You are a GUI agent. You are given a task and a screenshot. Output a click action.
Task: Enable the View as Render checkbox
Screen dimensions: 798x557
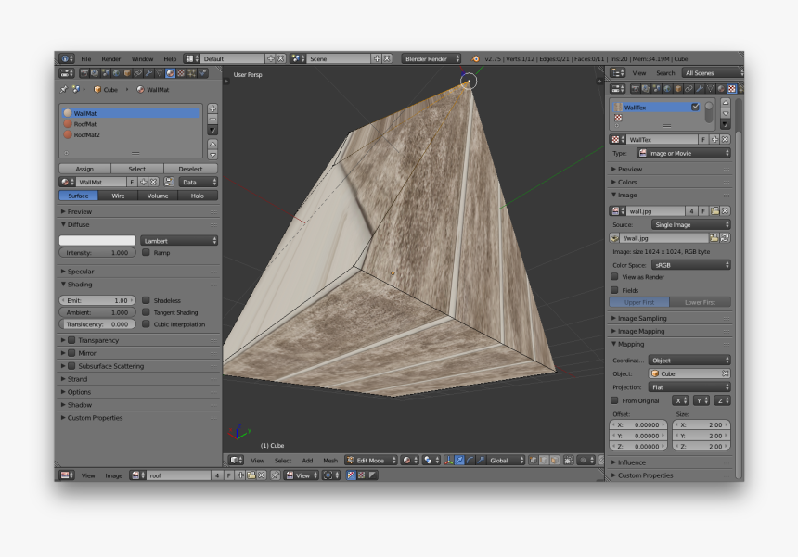point(615,277)
